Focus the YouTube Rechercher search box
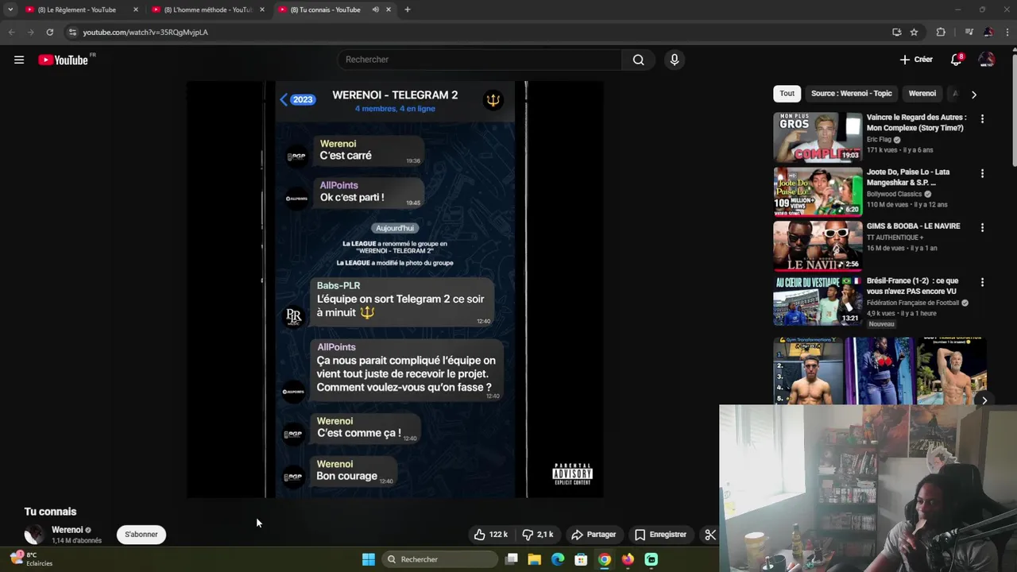Screen dimensions: 1017x572 pyautogui.click(x=480, y=60)
